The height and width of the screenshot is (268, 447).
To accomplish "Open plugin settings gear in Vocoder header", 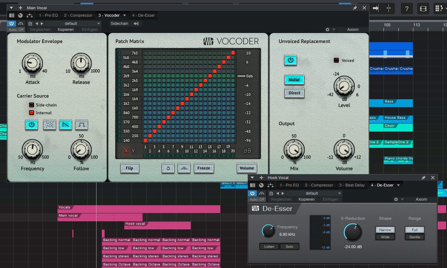I will [x=327, y=29].
